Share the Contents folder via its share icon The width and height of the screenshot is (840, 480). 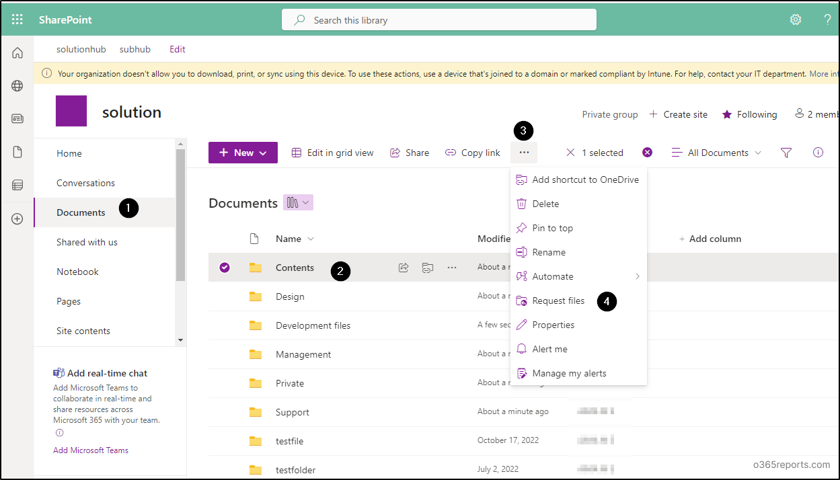coord(403,267)
